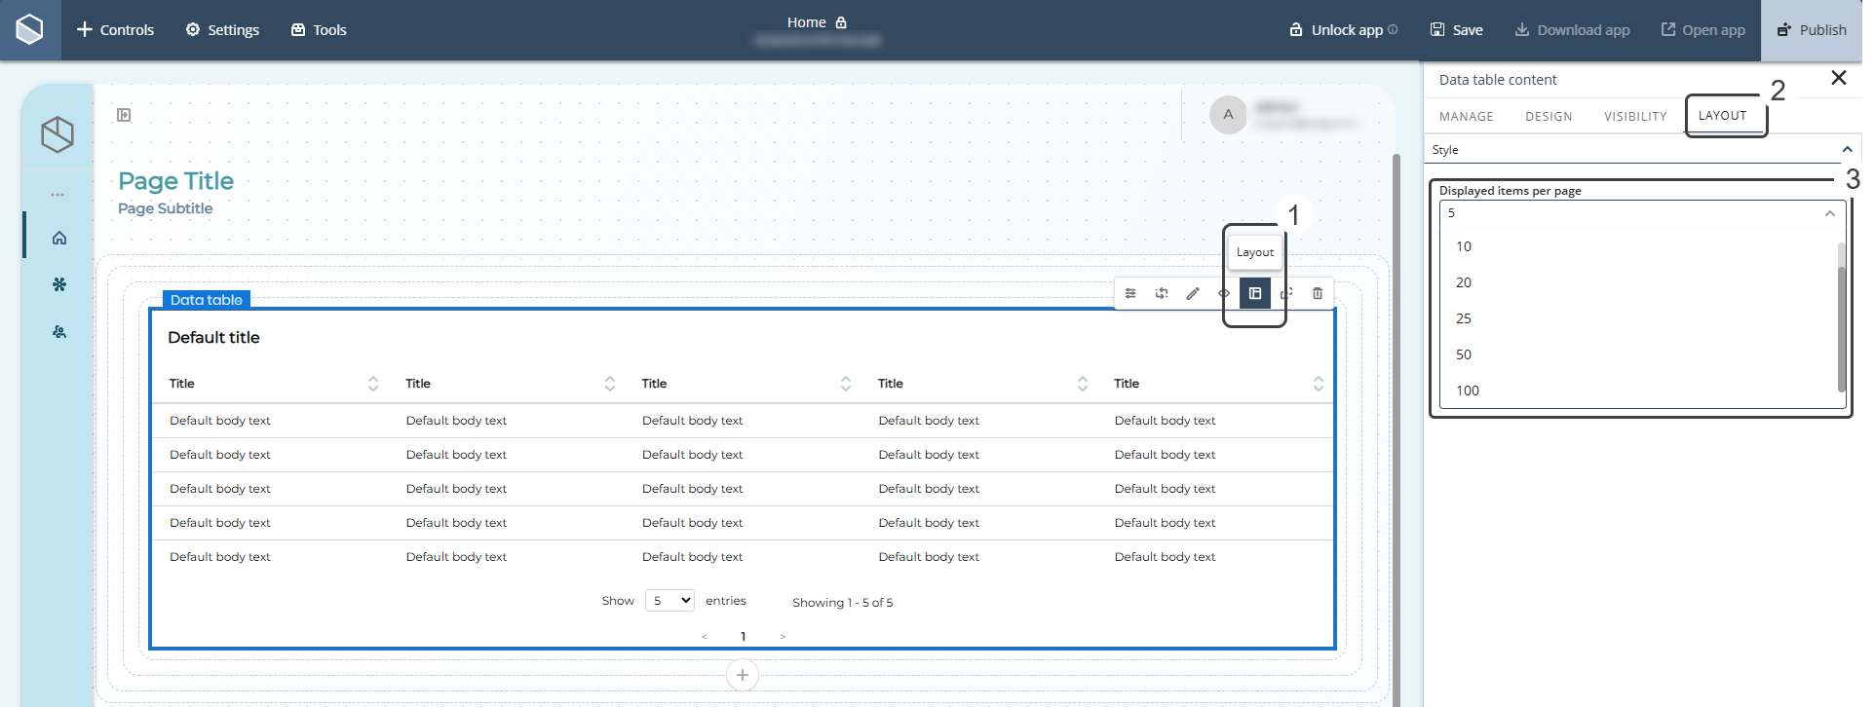Click the swap/replace icon in table toolbar
Screen dimensions: 1874x707
(1162, 293)
